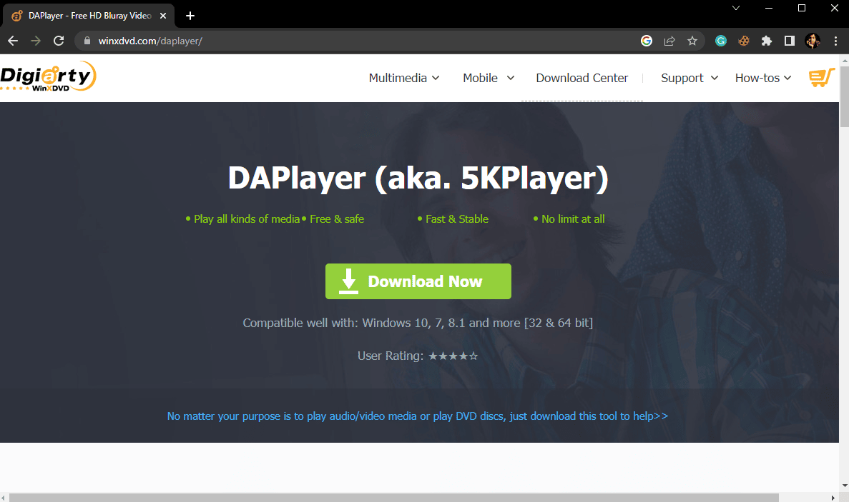Image resolution: width=849 pixels, height=502 pixels.
Task: Expand the Multimedia menu
Action: coord(404,78)
